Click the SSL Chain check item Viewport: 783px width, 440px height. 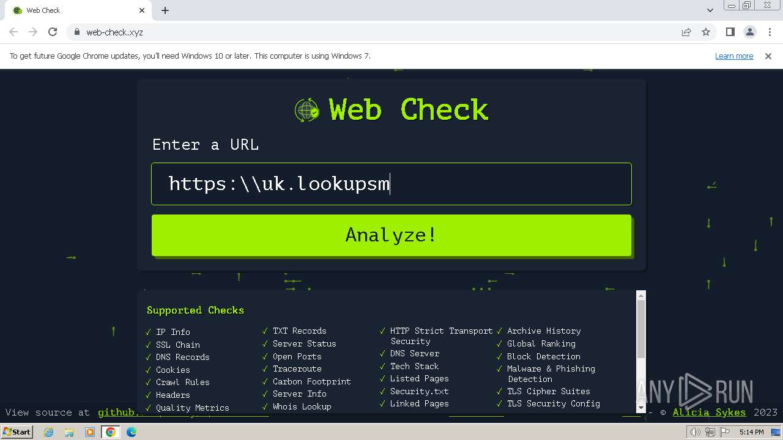pos(177,345)
